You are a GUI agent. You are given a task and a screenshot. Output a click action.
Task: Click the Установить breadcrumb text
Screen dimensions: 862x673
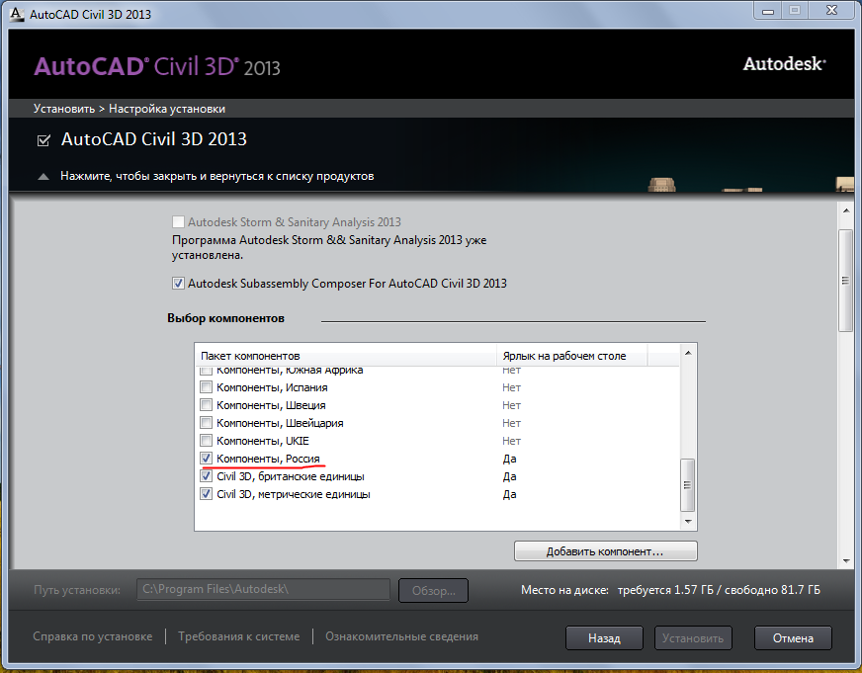pos(64,109)
